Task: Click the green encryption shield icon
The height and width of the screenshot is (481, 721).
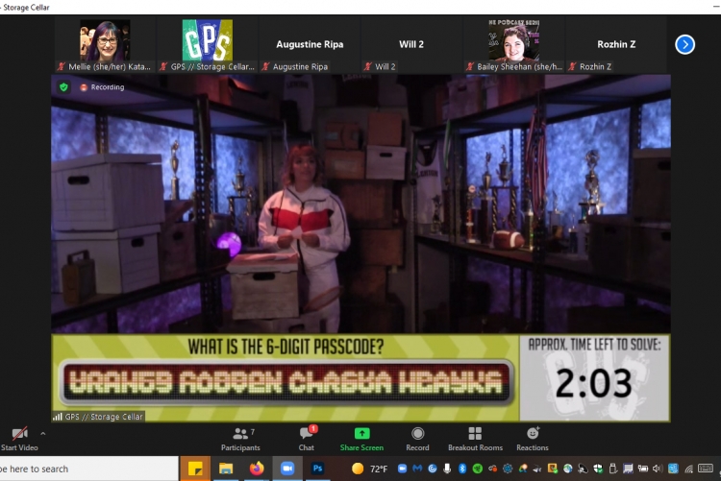Action: (x=64, y=86)
